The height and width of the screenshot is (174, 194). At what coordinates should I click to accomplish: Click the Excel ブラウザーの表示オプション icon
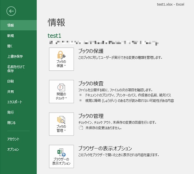click(62, 152)
